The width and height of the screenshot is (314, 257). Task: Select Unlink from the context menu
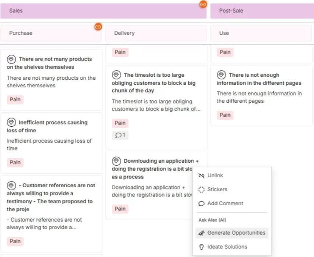coord(215,175)
